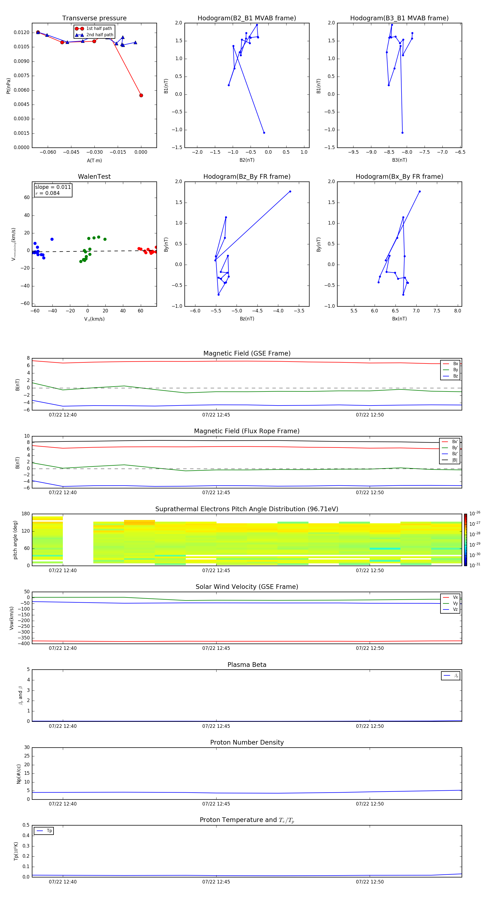The height and width of the screenshot is (906, 494).
Task: Click the top-right point in Bz_By hodogram
Action: coord(290,192)
